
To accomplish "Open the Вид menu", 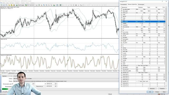I will coord(8,3).
